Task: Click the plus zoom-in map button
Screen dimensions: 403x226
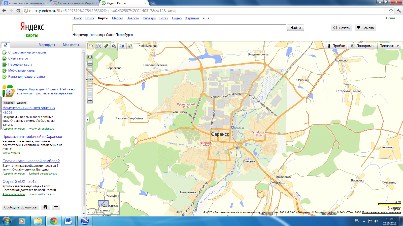Action: (x=90, y=101)
